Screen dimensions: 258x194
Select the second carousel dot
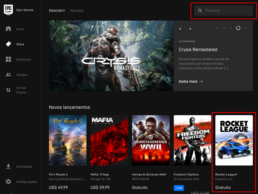[x=224, y=28]
